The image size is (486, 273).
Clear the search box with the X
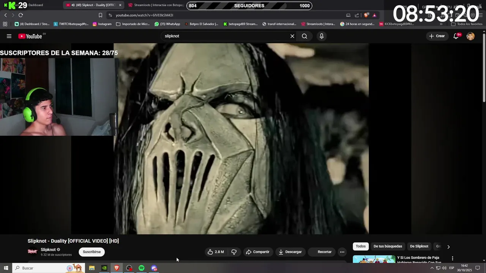[x=292, y=36]
